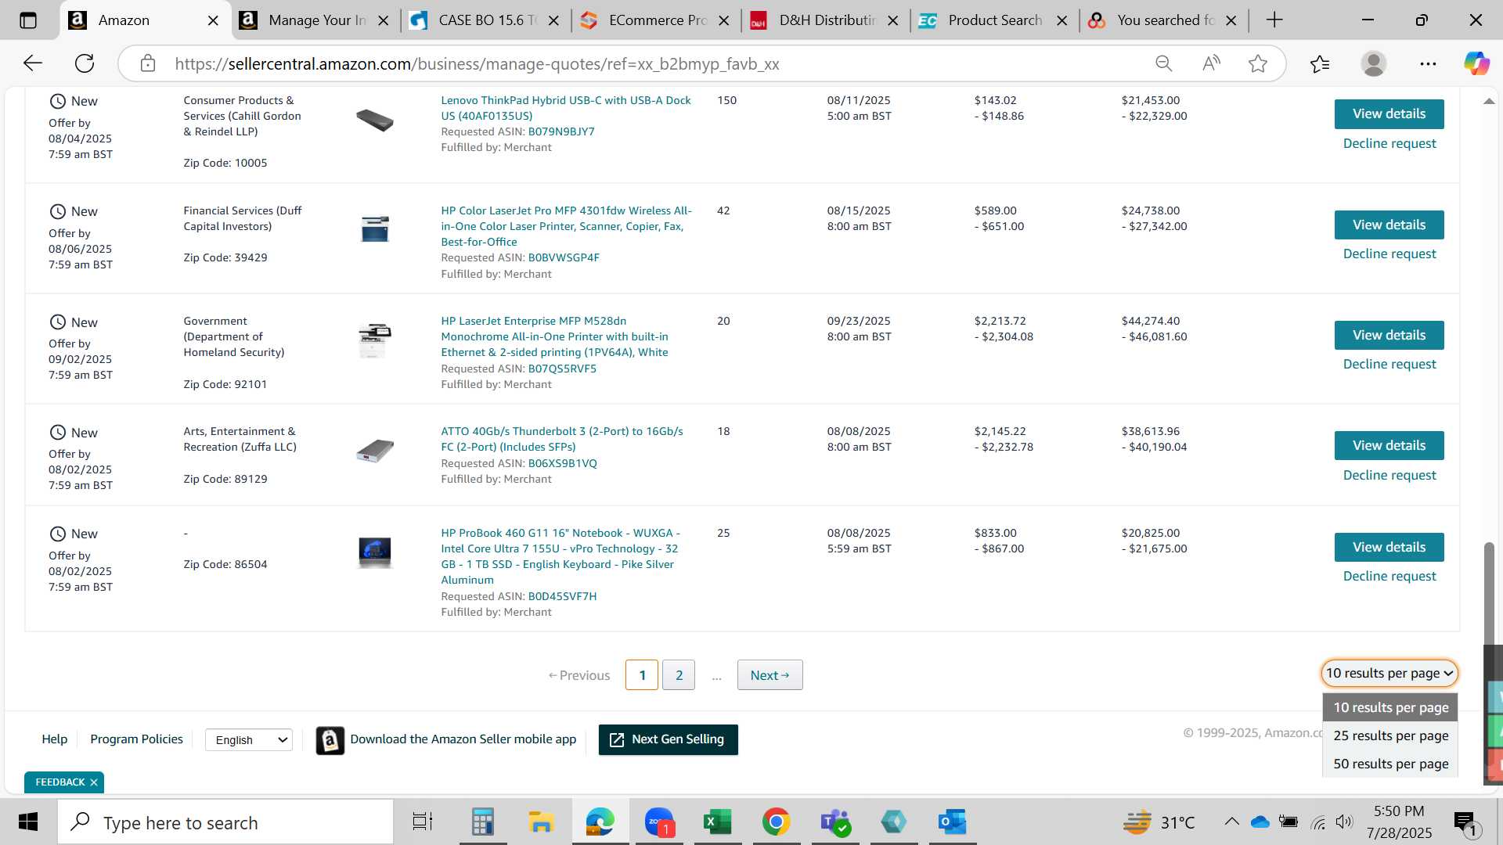Image resolution: width=1503 pixels, height=845 pixels.
Task: Open Program Policies link
Action: tap(136, 739)
